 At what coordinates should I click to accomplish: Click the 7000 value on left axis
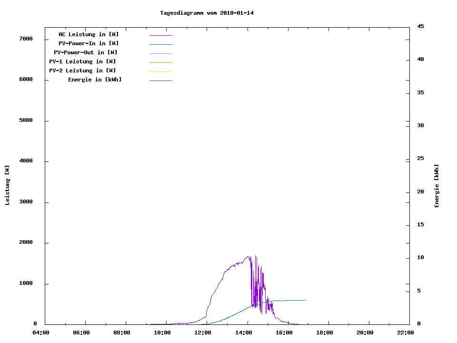(26, 39)
